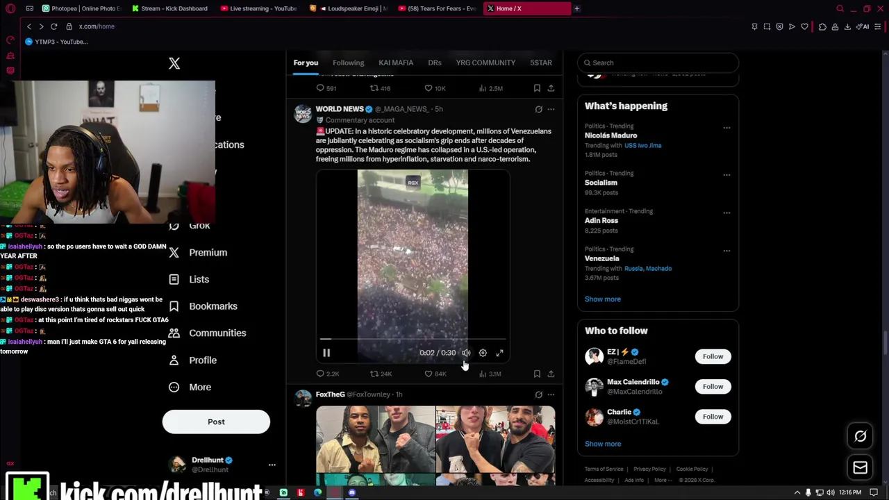Image resolution: width=889 pixels, height=500 pixels.
Task: Switch to Photopea browser tab
Action: pos(81,8)
